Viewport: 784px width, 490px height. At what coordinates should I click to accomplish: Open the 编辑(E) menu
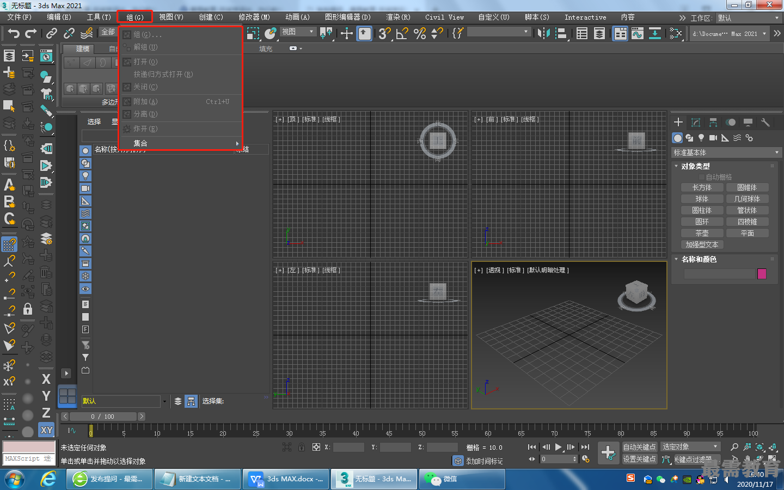(59, 17)
